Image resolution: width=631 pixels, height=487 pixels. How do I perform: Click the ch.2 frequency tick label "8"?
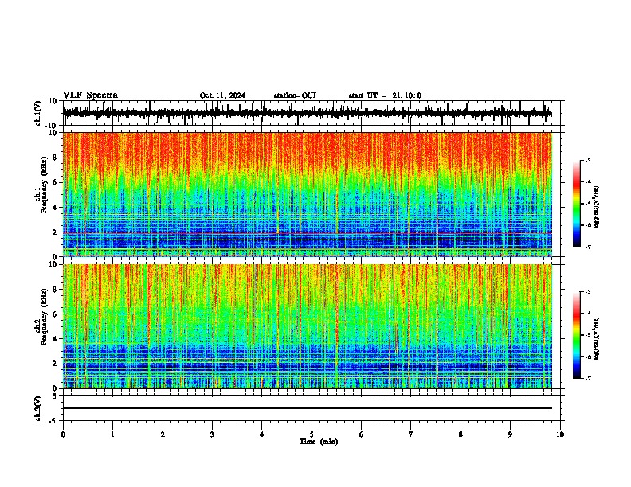pyautogui.click(x=56, y=290)
